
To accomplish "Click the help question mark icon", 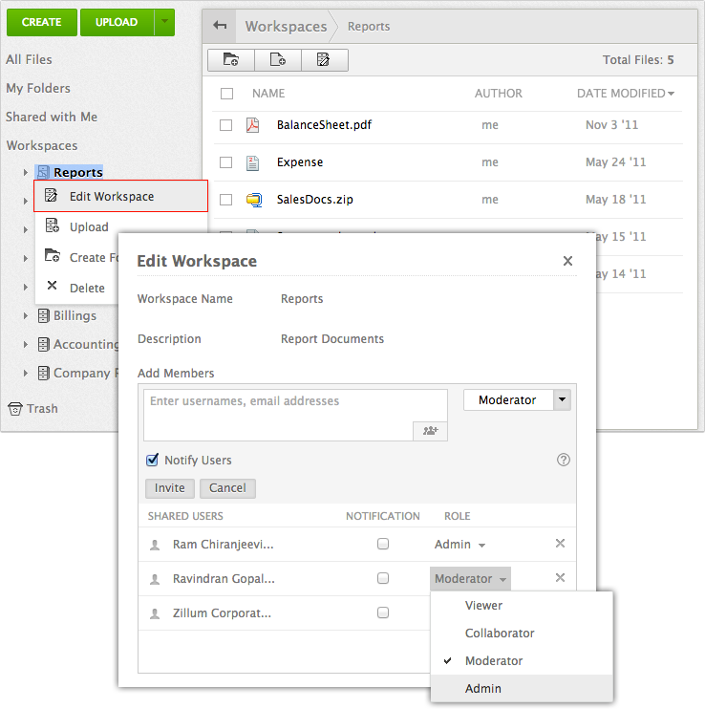I will point(563,460).
